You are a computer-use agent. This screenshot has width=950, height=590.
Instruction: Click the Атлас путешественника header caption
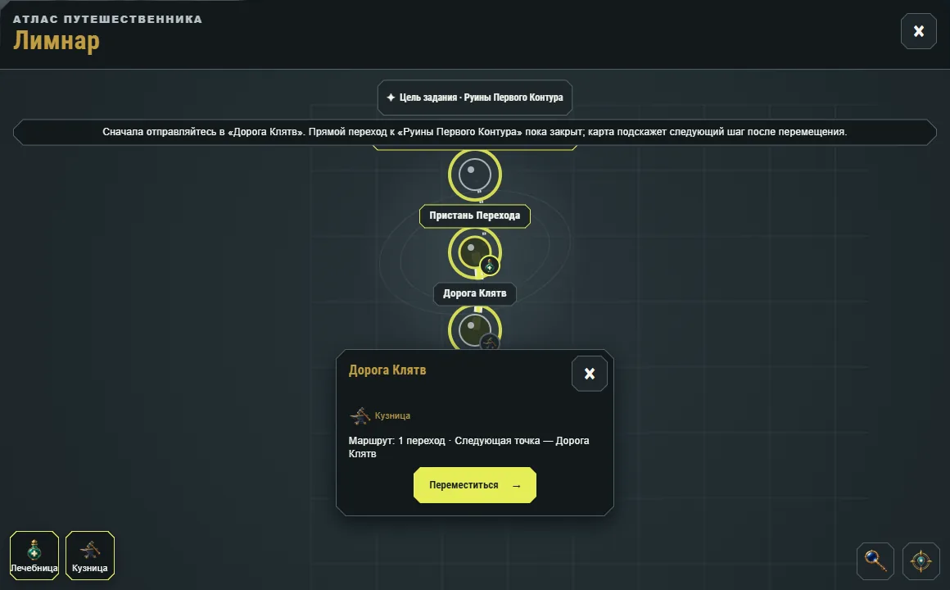[108, 20]
